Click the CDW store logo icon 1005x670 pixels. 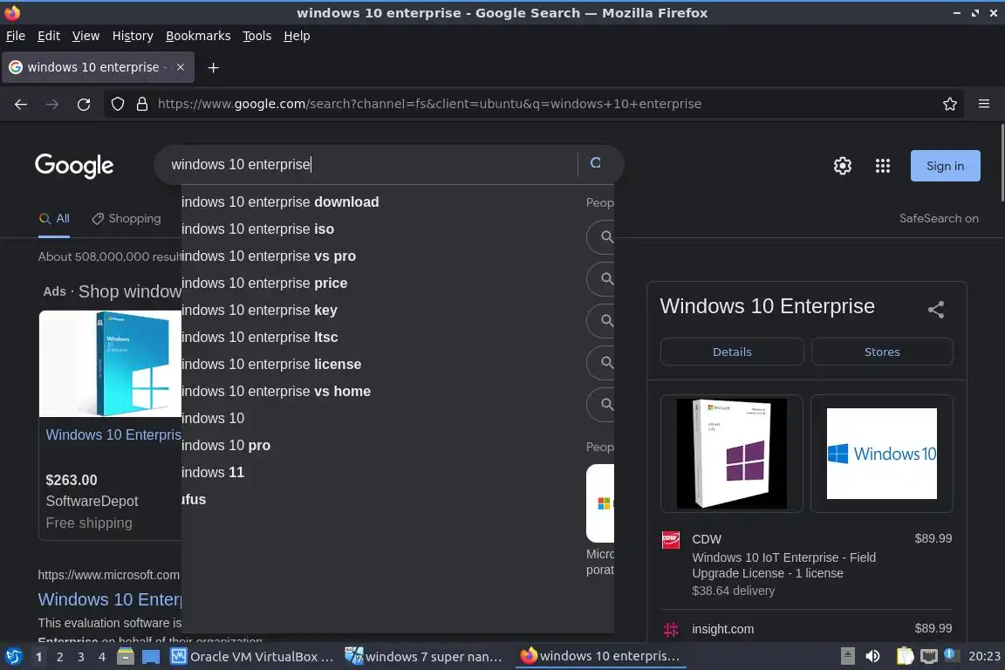coord(670,540)
